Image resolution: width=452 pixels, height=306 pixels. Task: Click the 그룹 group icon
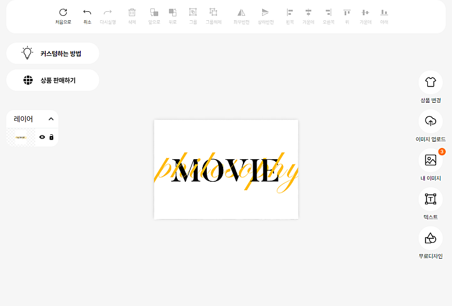pos(193,12)
